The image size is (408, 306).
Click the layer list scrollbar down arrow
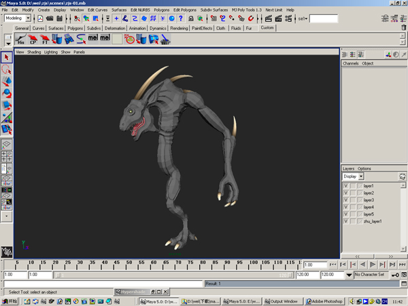click(x=403, y=249)
